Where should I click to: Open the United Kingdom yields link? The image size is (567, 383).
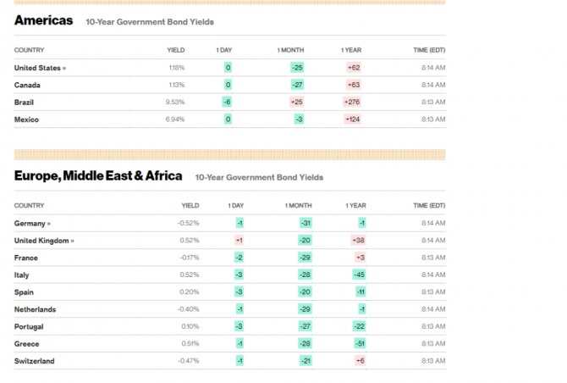coord(43,241)
